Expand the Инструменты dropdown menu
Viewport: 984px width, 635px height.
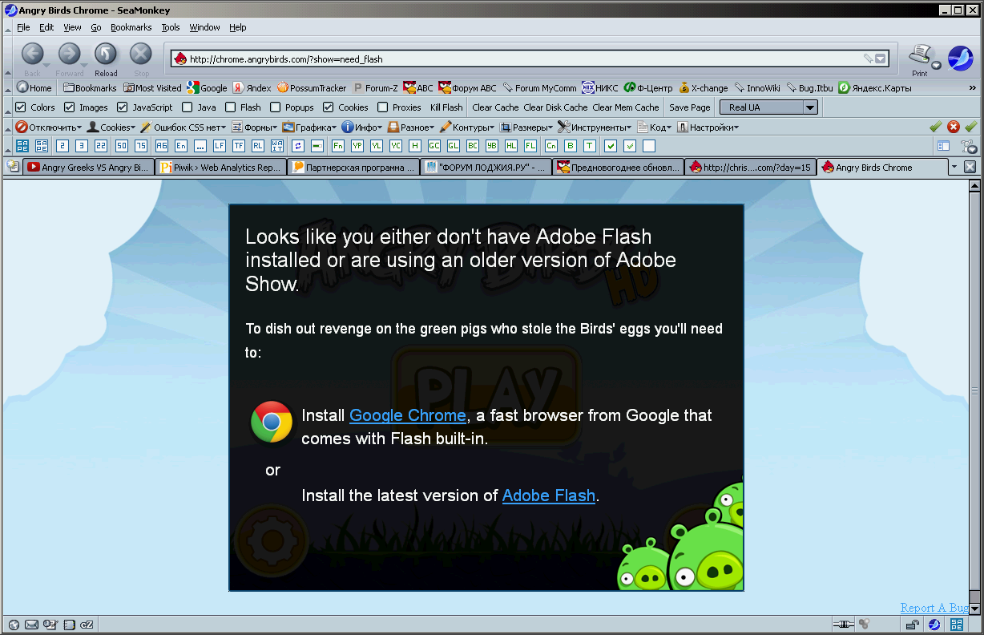pyautogui.click(x=595, y=127)
